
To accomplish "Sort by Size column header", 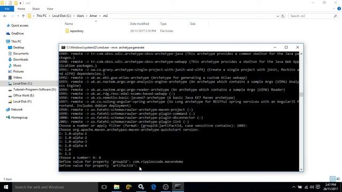I will tap(192, 23).
